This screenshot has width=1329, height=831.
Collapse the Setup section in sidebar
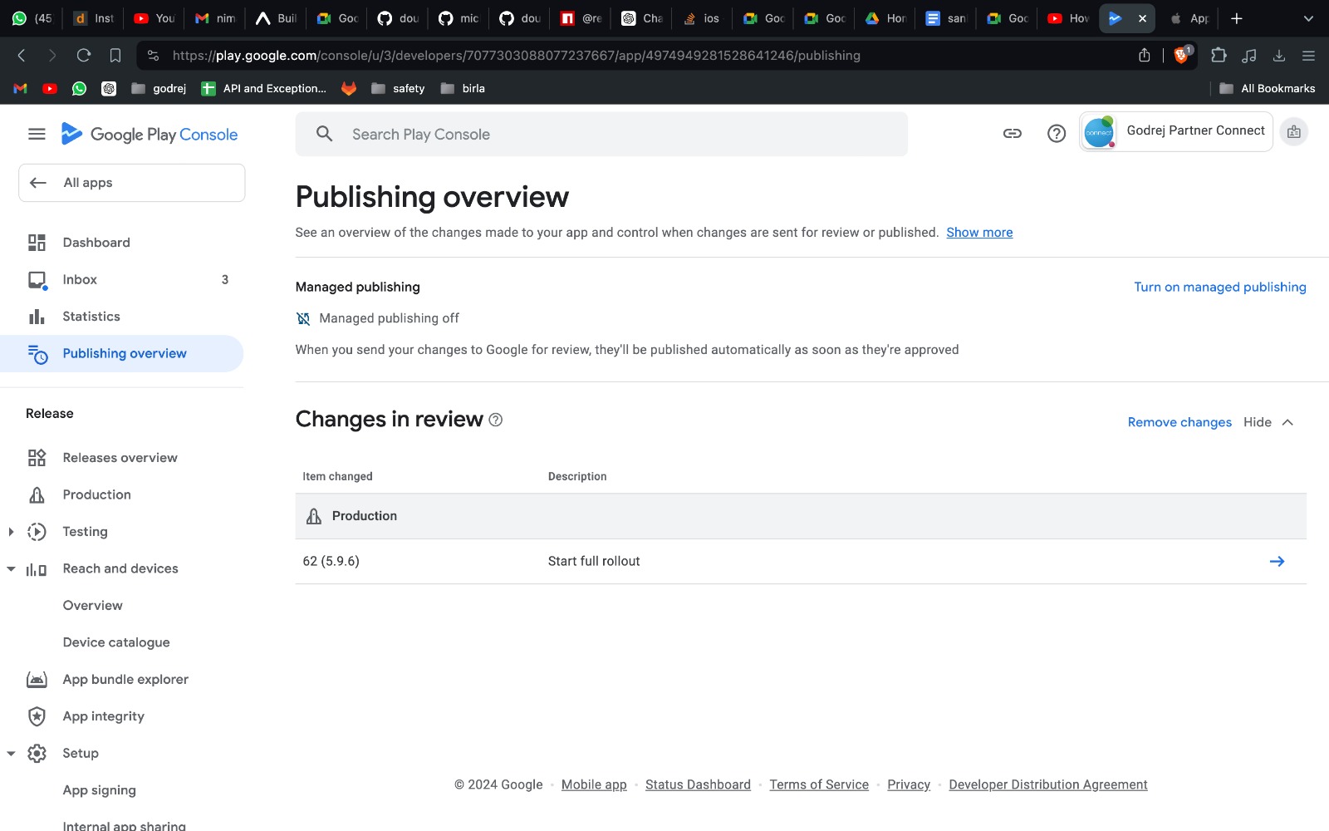pos(11,754)
